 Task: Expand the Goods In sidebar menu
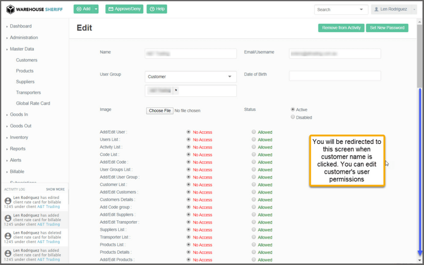19,115
